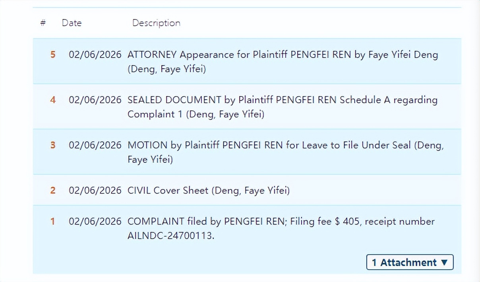
Task: Click the date of the MOTION entry
Action: 95,145
